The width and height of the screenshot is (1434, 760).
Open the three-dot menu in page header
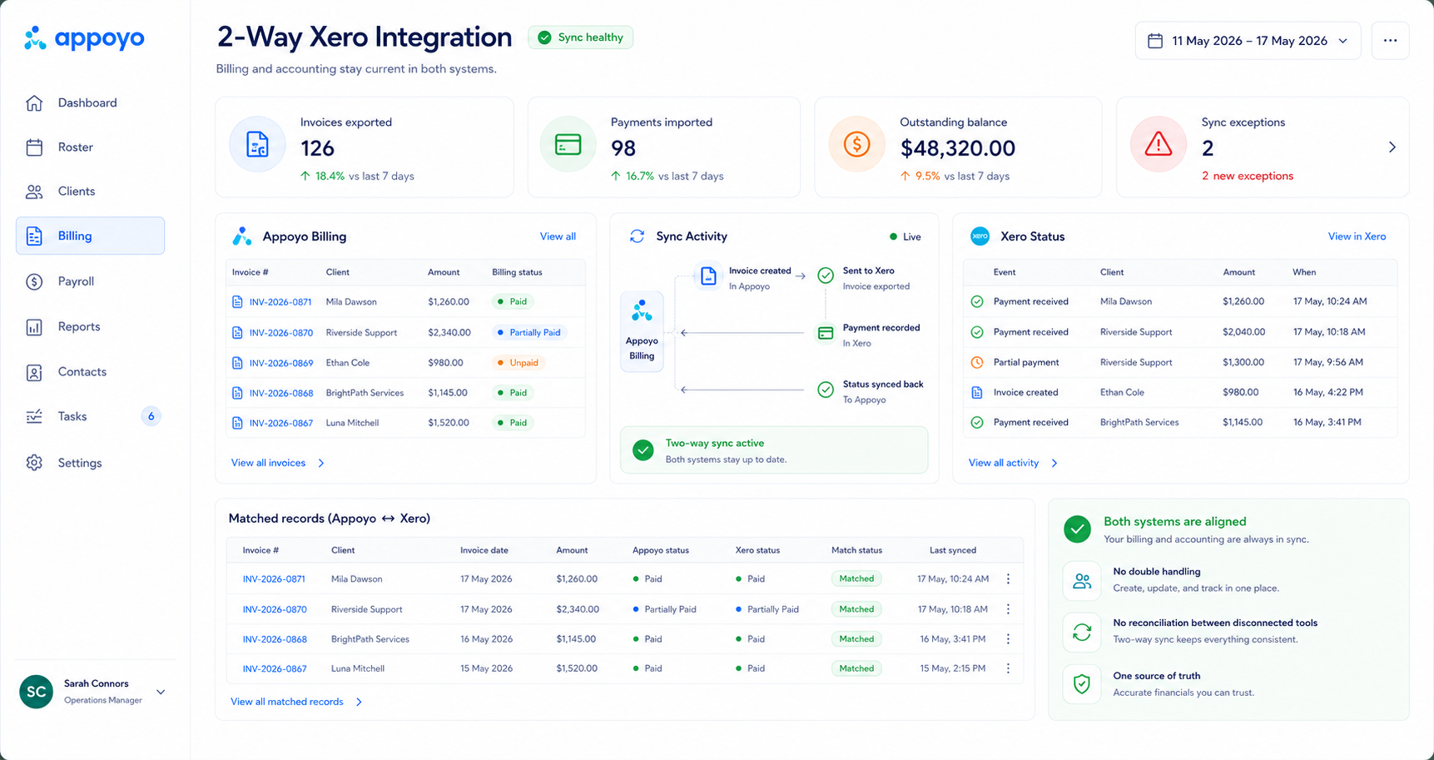point(1390,40)
